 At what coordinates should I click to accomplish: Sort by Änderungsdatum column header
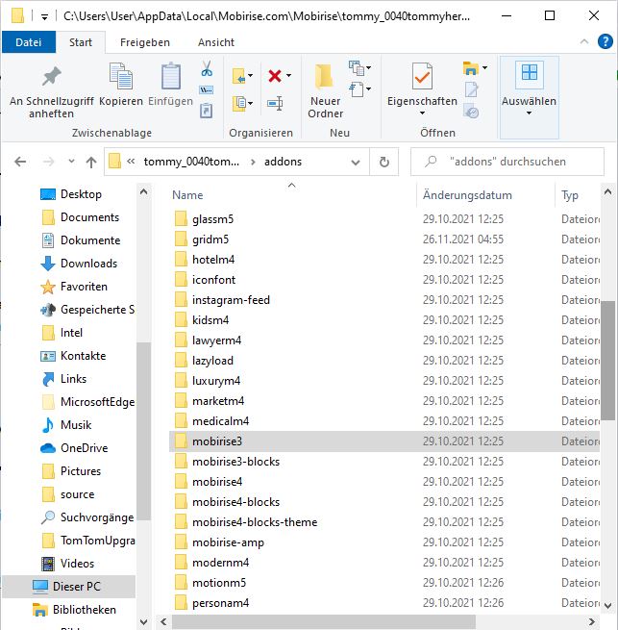coord(467,195)
